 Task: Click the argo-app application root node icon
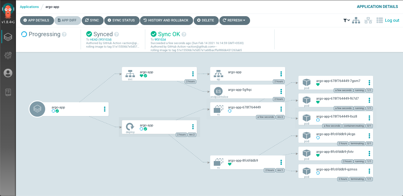click(37, 109)
